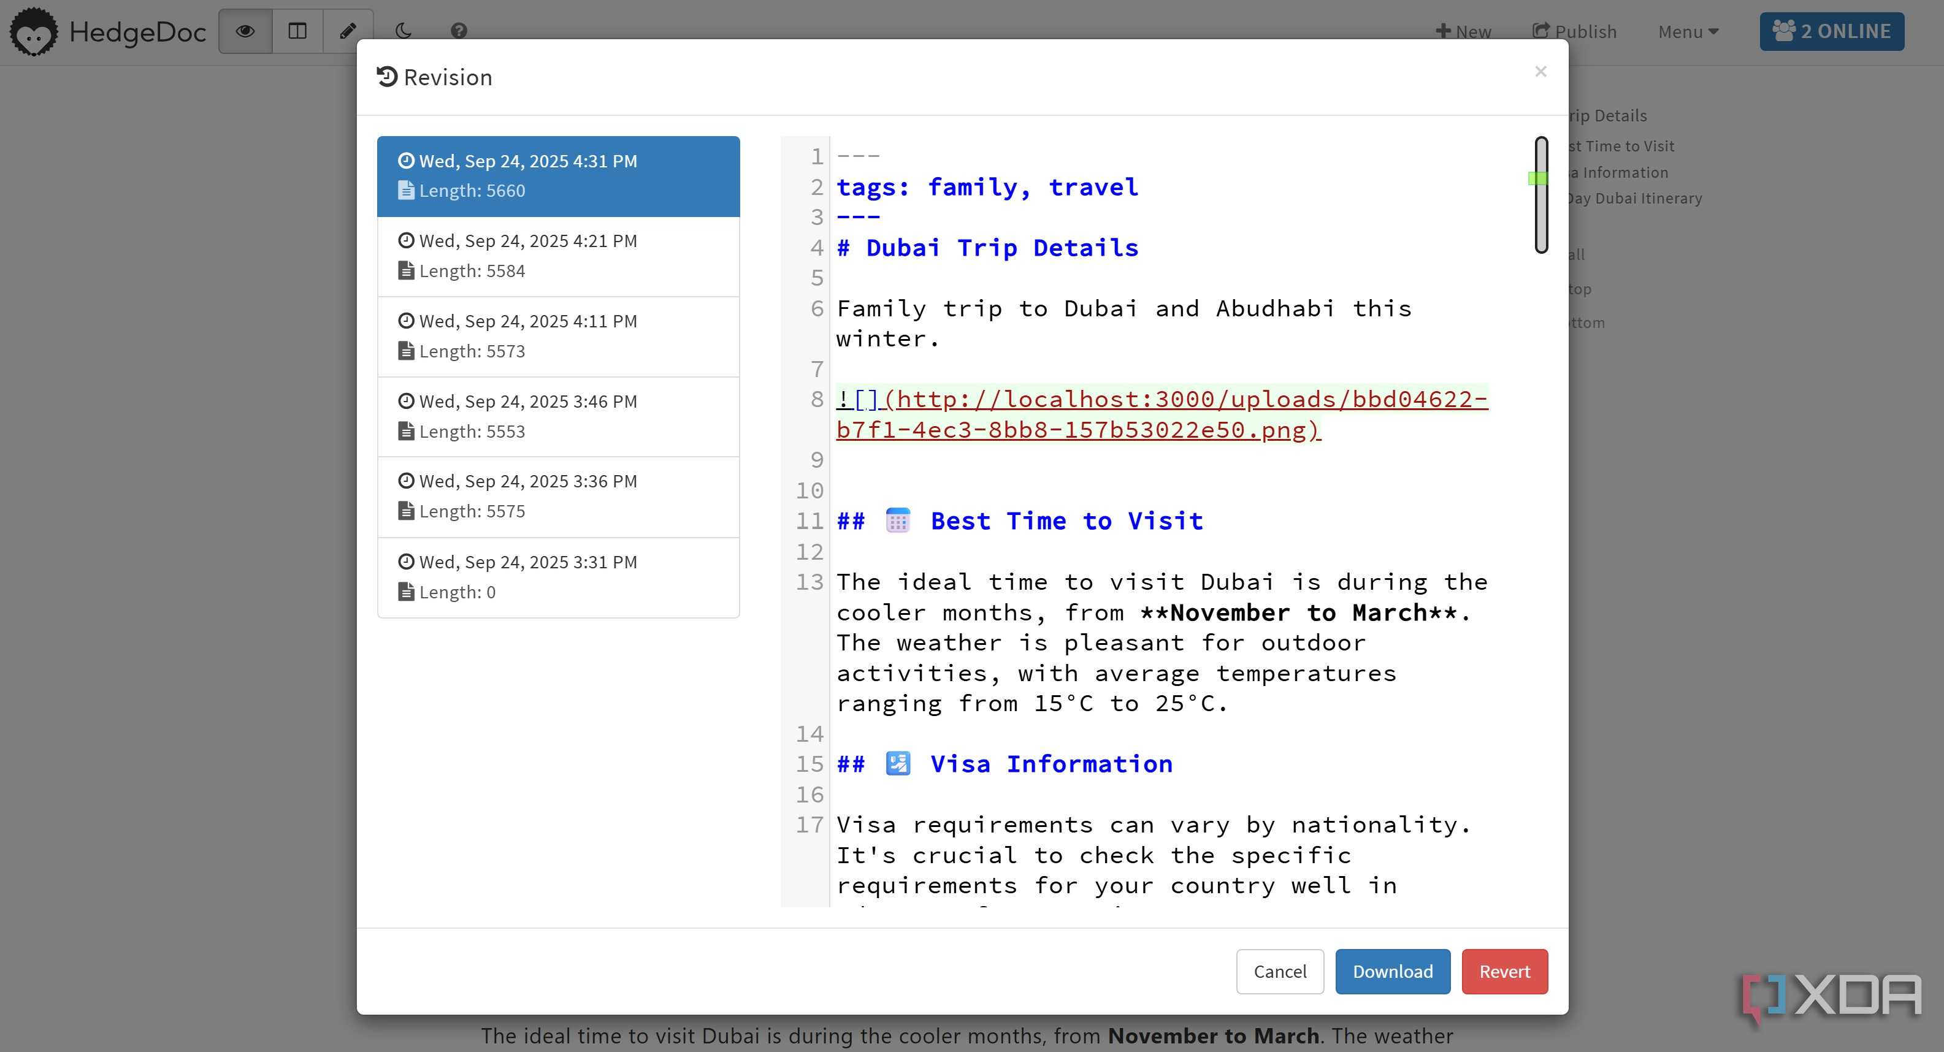Click Publish in the top bar
This screenshot has width=1944, height=1052.
(1574, 32)
